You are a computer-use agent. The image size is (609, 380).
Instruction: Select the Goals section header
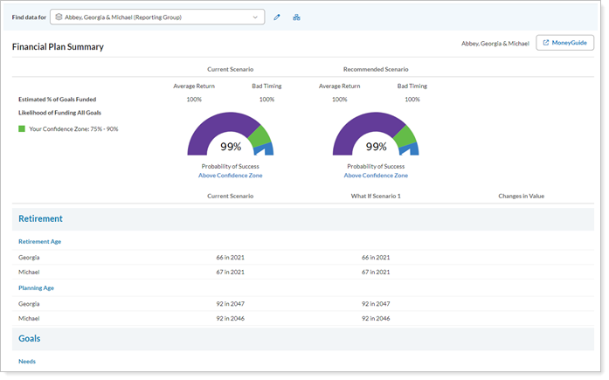point(30,338)
